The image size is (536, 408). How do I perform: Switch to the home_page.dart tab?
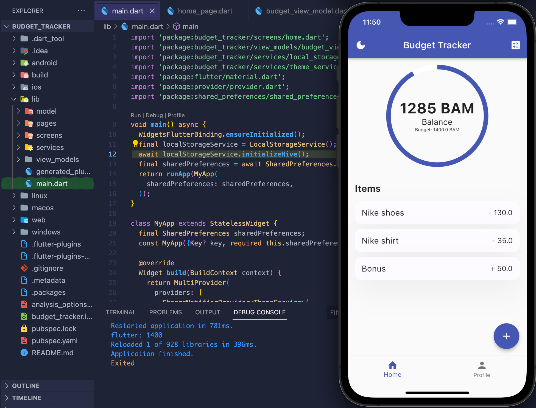[205, 11]
